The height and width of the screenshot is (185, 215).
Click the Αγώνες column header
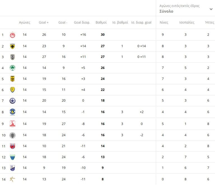tap(25, 23)
